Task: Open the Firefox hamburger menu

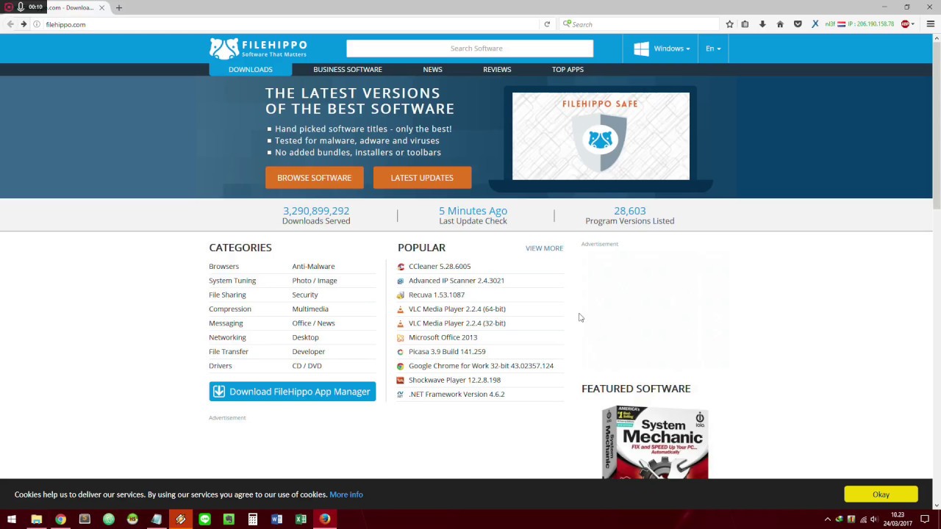Action: pos(930,24)
